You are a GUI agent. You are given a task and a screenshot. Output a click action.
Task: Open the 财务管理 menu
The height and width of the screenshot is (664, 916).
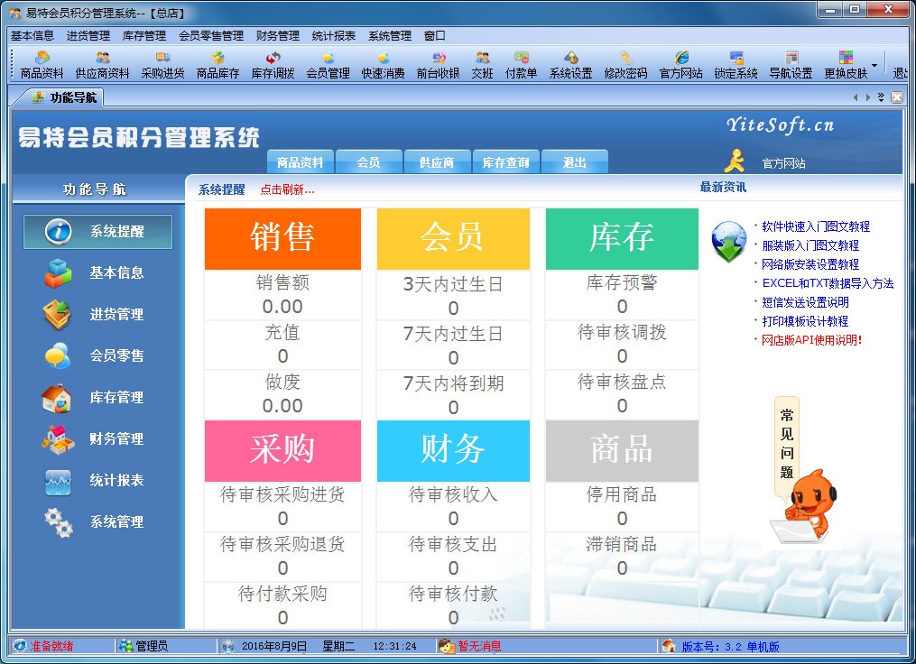pos(277,35)
